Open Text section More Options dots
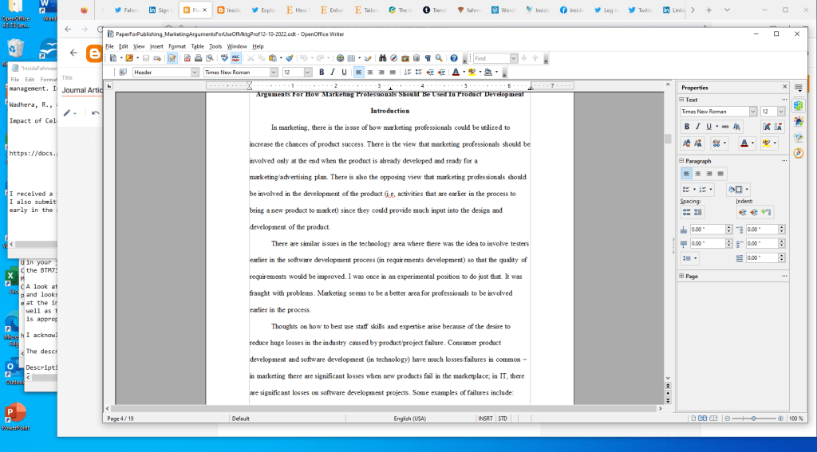The image size is (817, 452). pyautogui.click(x=784, y=100)
